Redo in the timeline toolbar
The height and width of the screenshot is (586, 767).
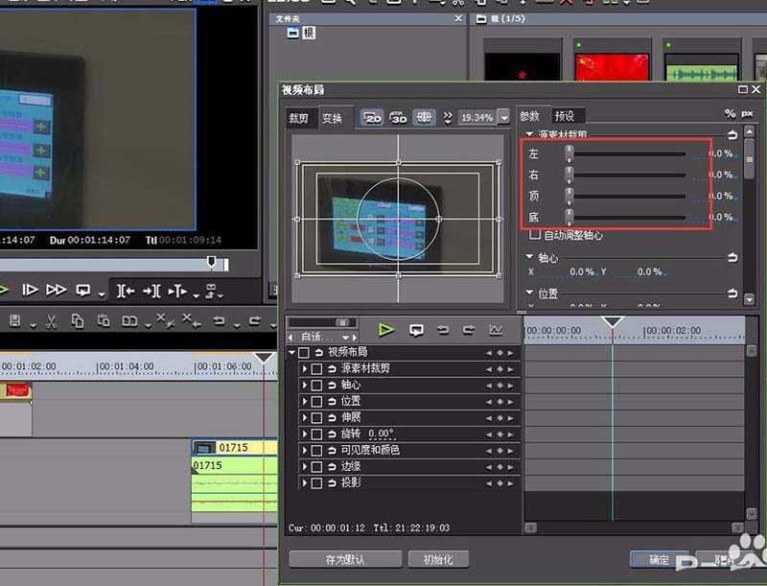[x=255, y=321]
